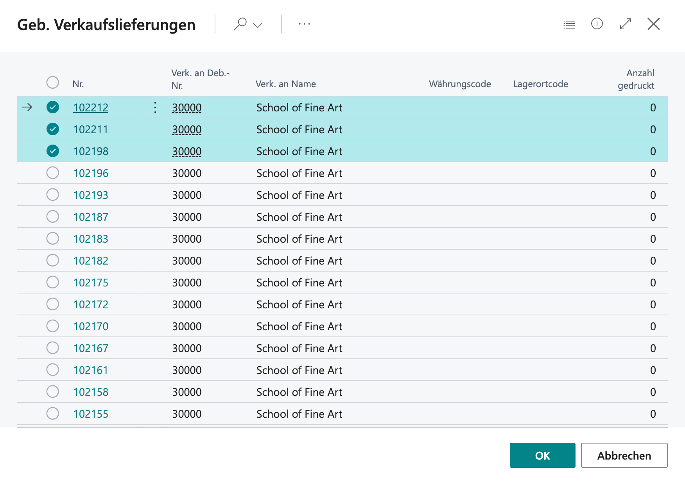The image size is (685, 483).
Task: Close the Geb. Verkaufslieferungen dialog
Action: coord(654,24)
